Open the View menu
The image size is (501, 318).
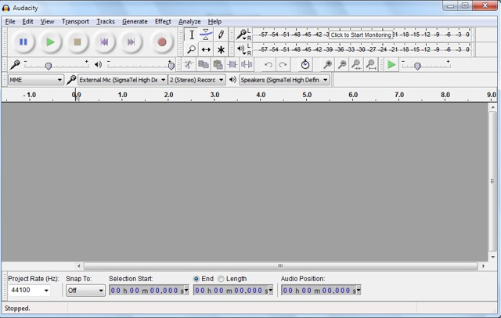(x=47, y=21)
